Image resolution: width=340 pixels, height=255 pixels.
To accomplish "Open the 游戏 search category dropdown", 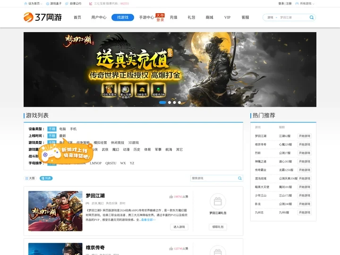I will [x=272, y=17].
